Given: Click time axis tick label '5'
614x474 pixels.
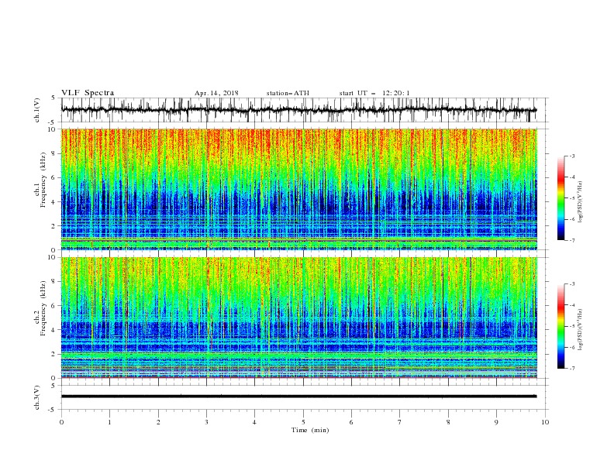Looking at the screenshot, I should pos(303,422).
